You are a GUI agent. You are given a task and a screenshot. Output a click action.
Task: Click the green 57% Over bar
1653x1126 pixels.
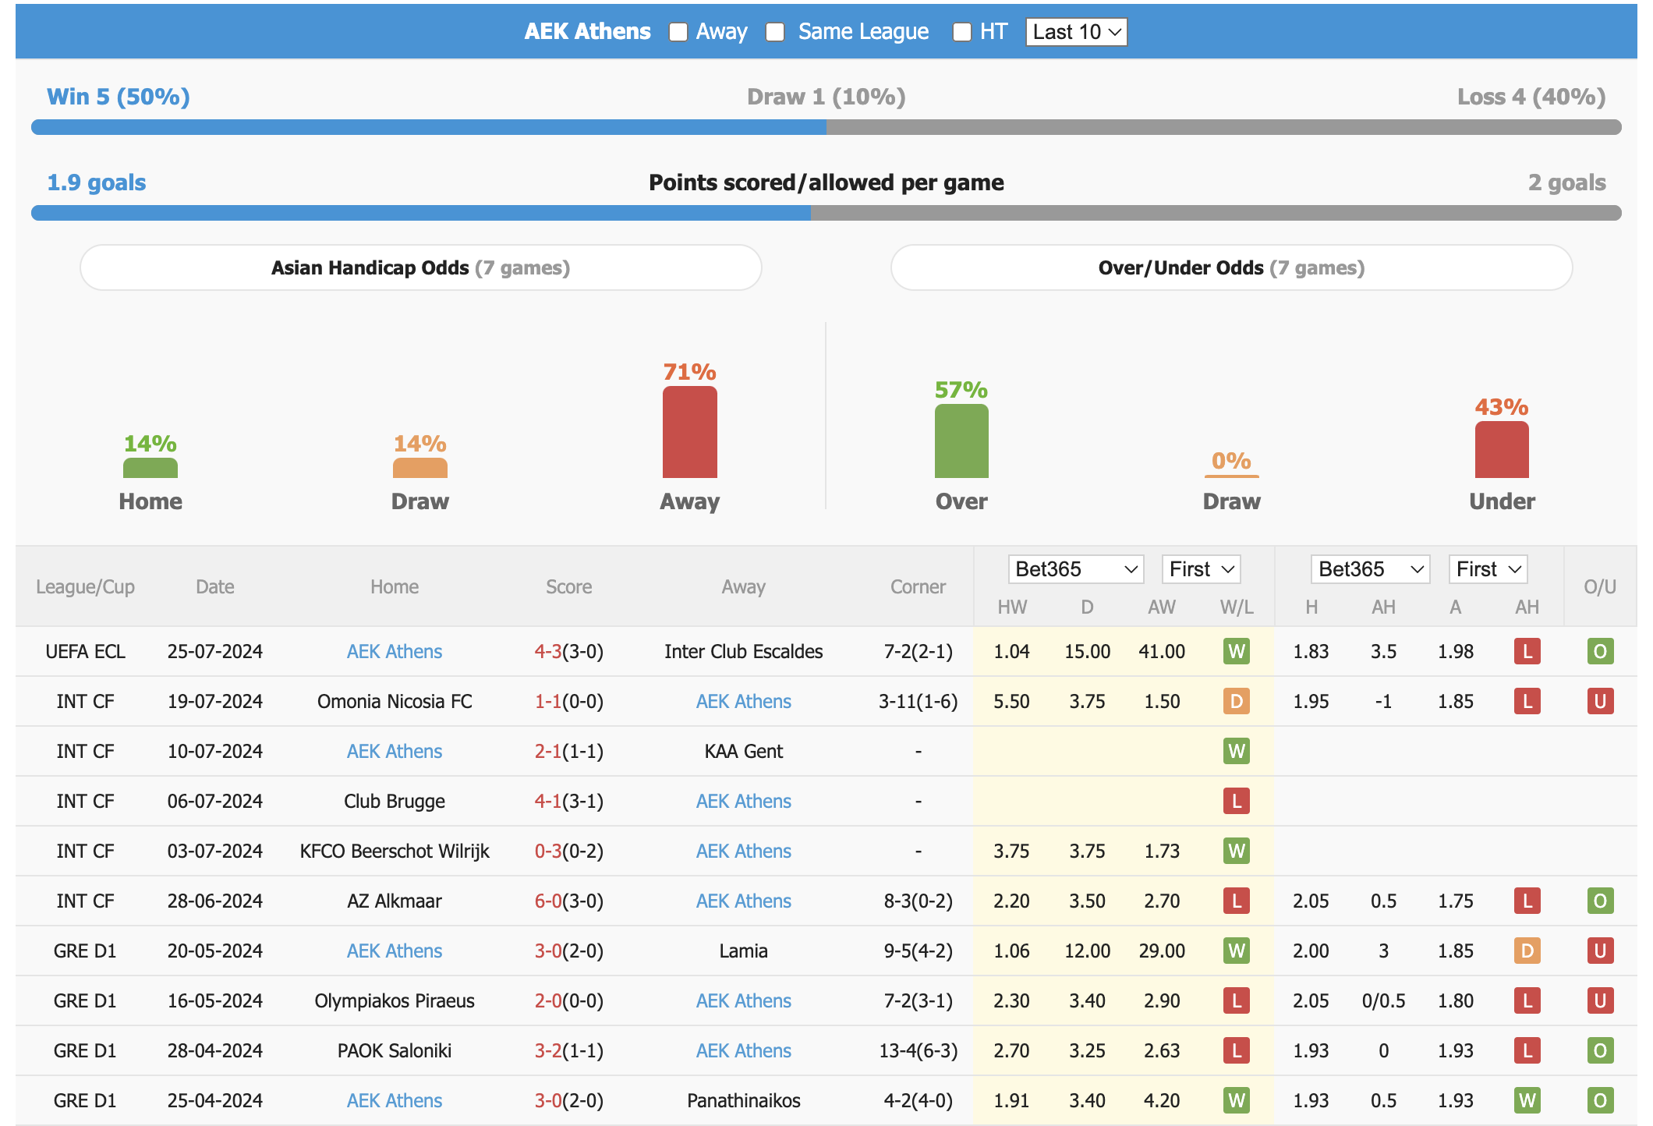tap(961, 441)
